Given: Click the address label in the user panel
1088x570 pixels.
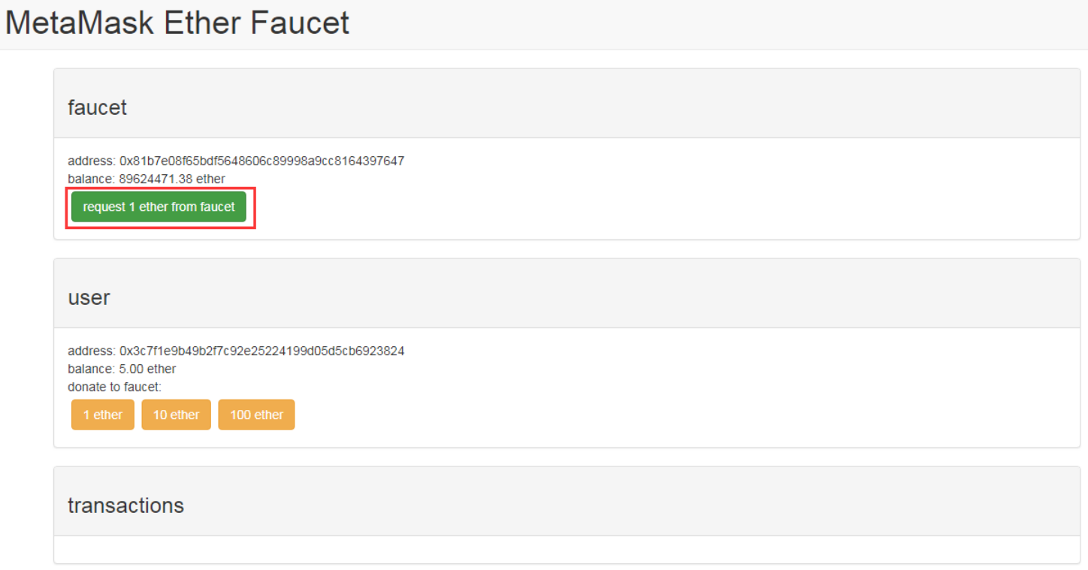Looking at the screenshot, I should tap(92, 351).
